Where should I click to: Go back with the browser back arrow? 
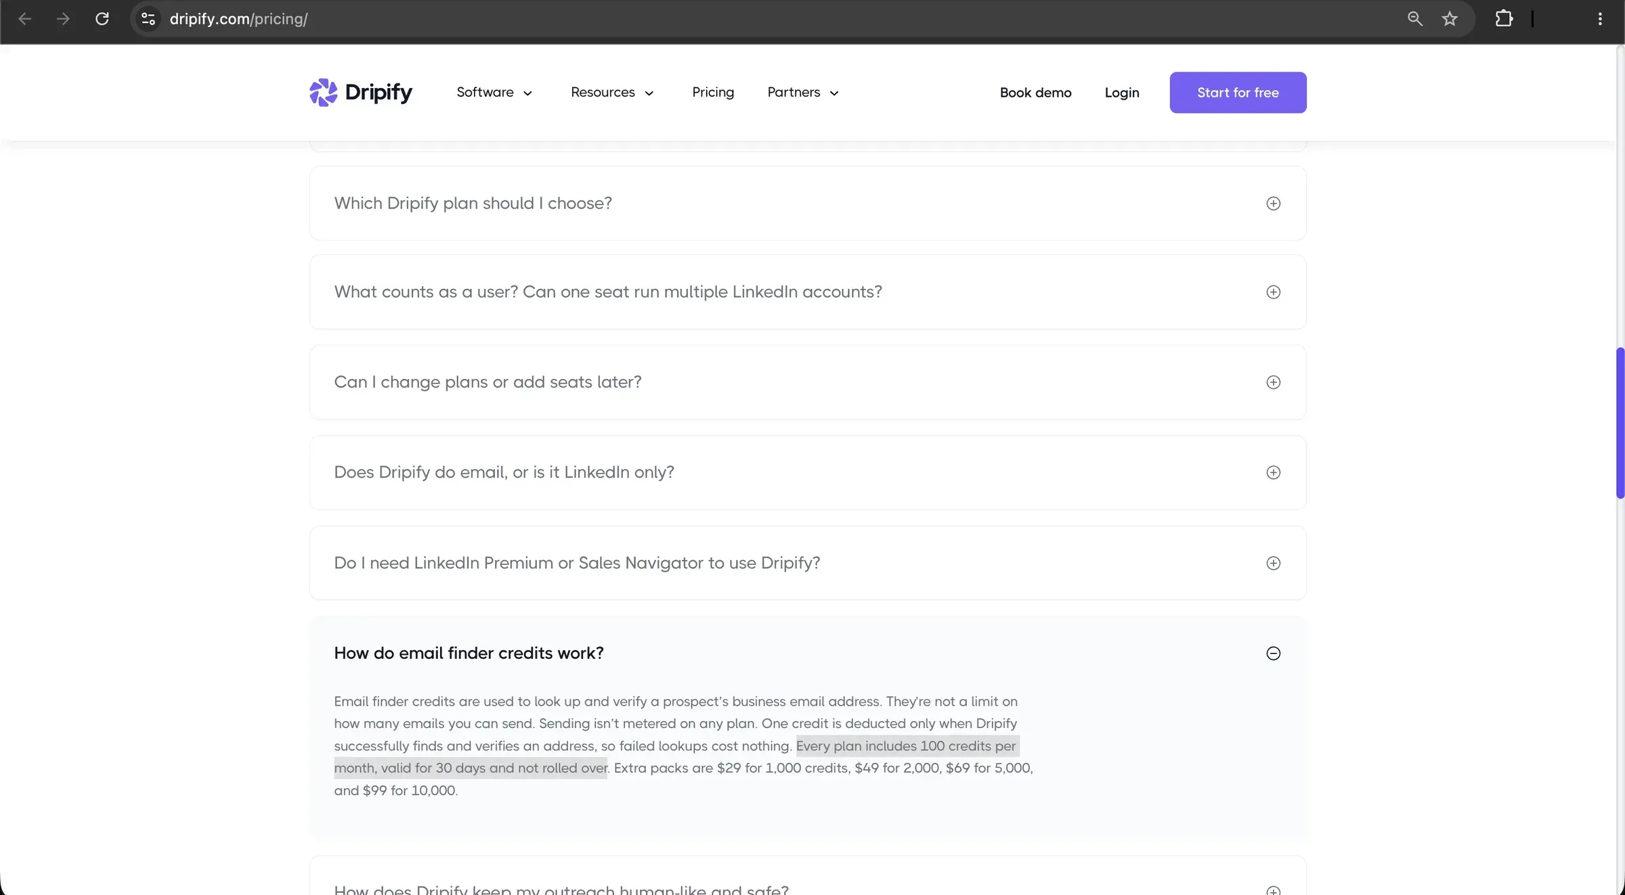coord(25,19)
